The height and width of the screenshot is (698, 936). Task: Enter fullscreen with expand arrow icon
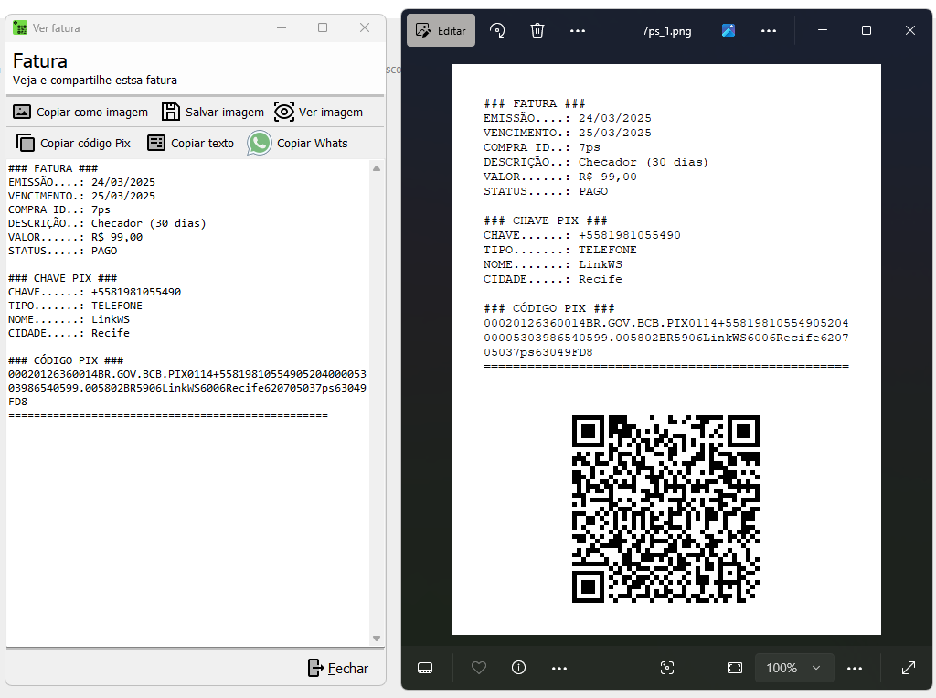click(909, 668)
